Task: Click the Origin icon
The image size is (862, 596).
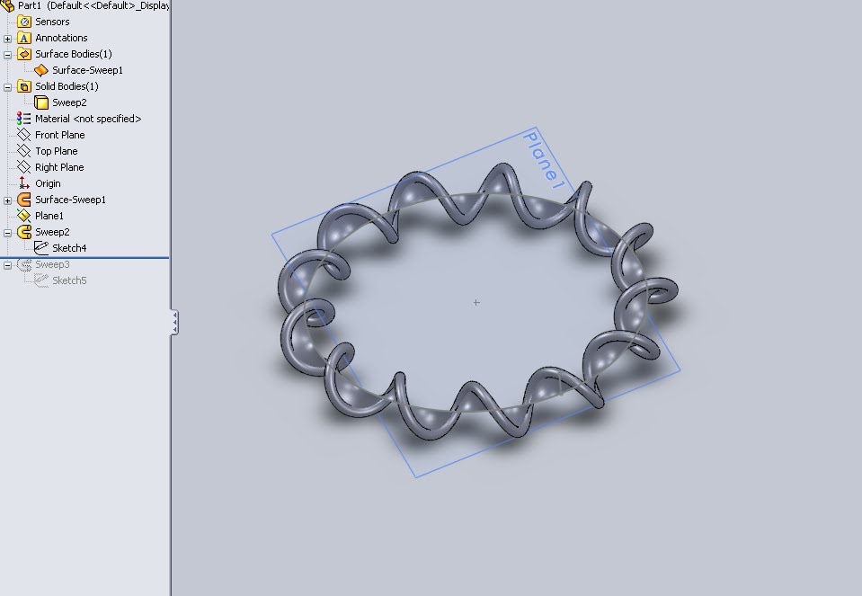Action: 23,183
